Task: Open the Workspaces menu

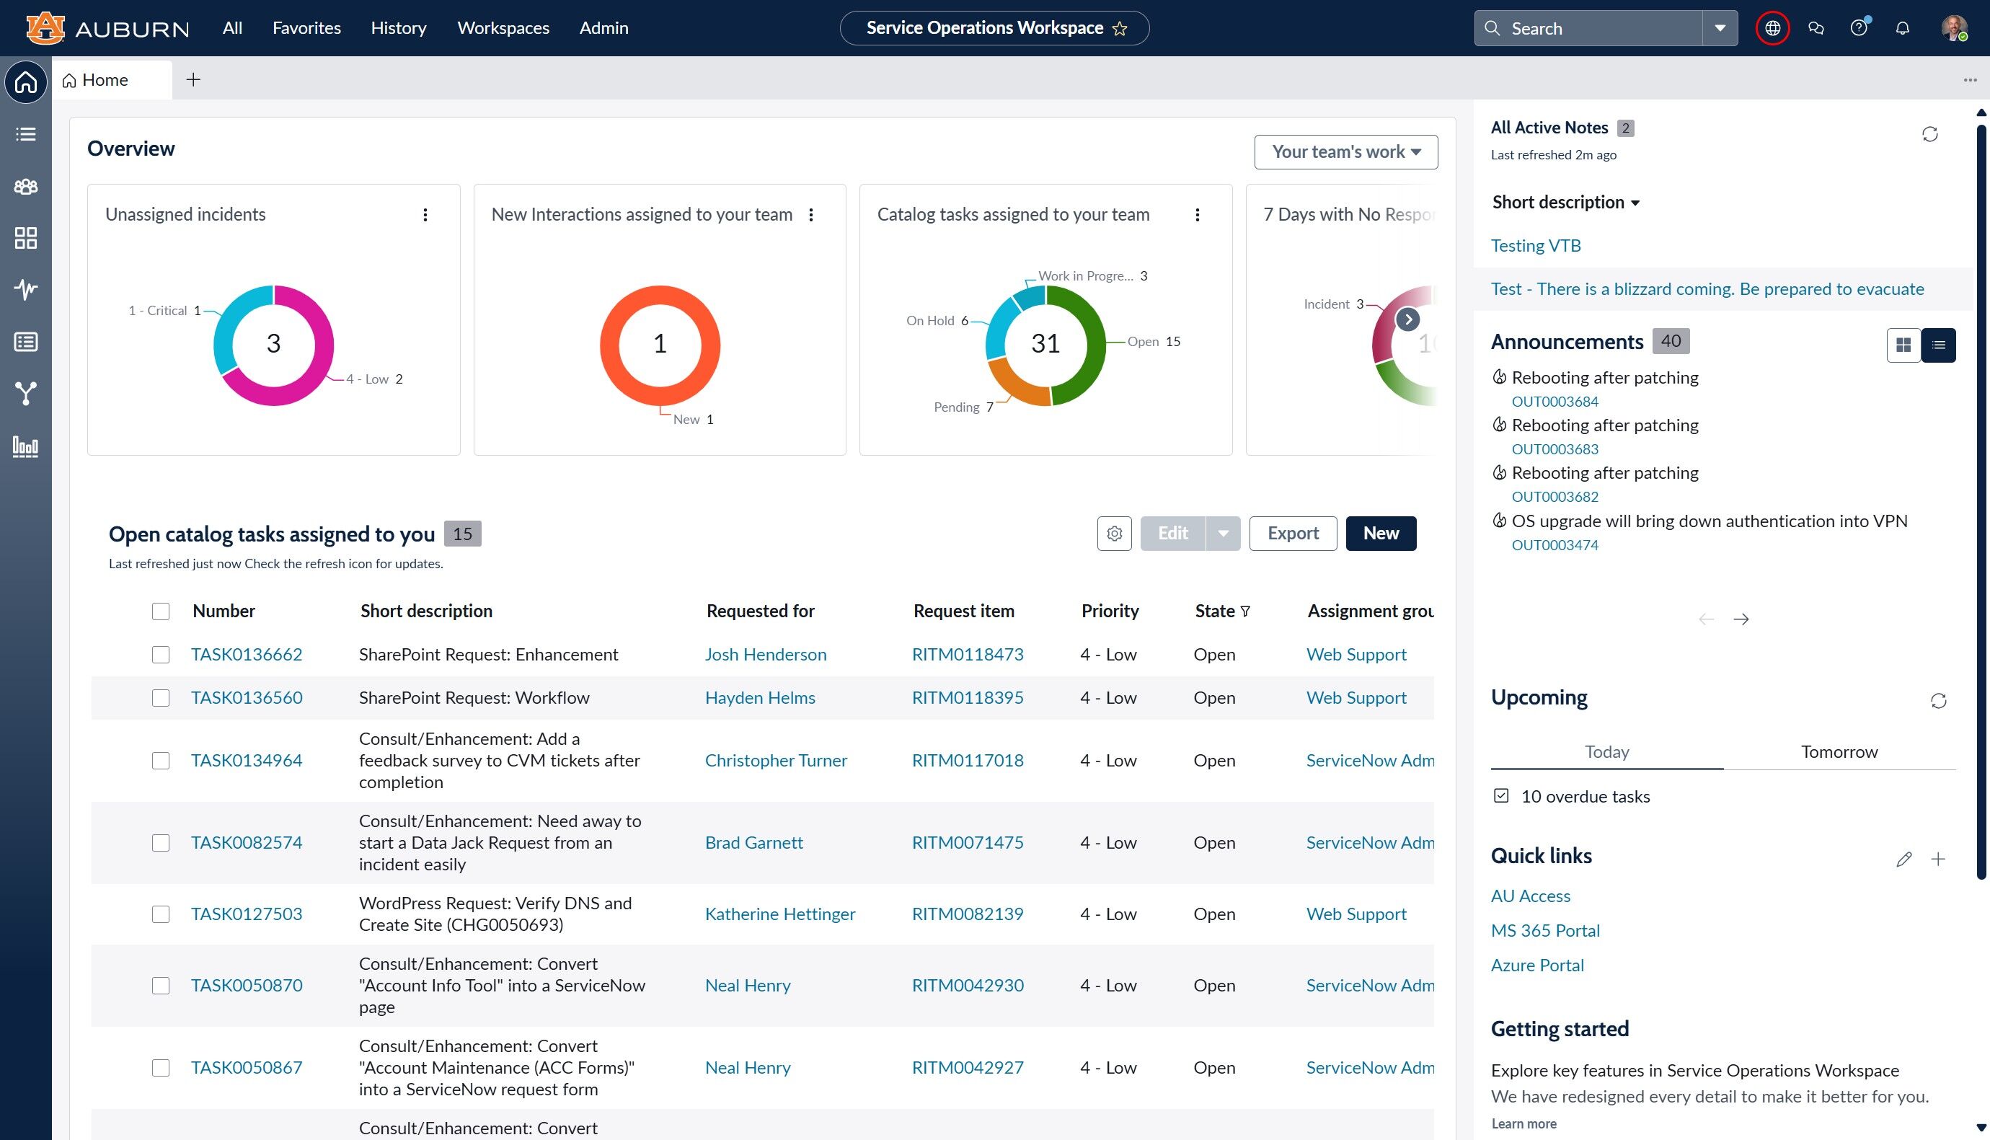Action: coord(503,28)
